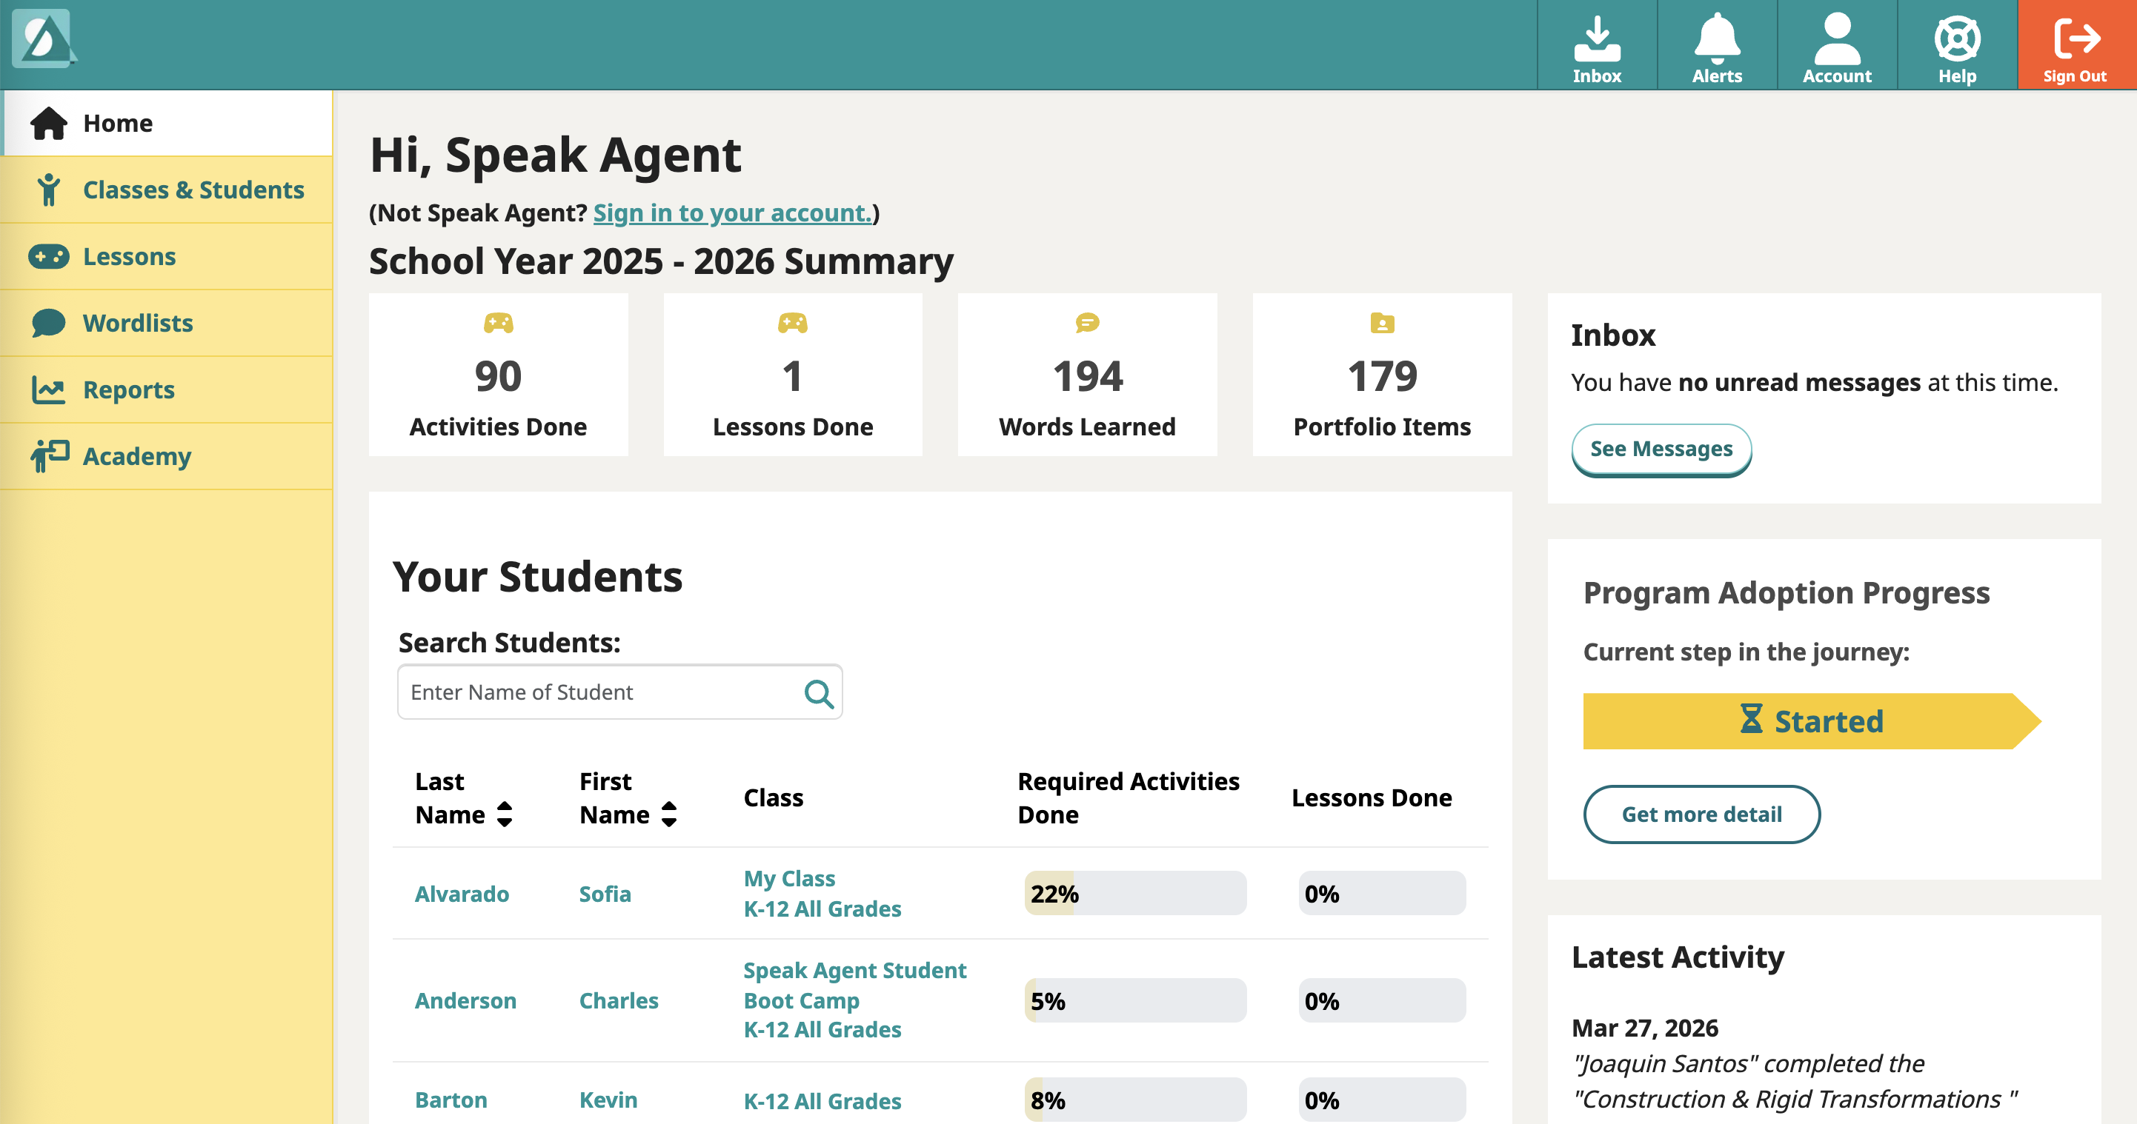Screen dimensions: 2137x1124
Task: Click the student search magnifier icon
Action: [820, 693]
